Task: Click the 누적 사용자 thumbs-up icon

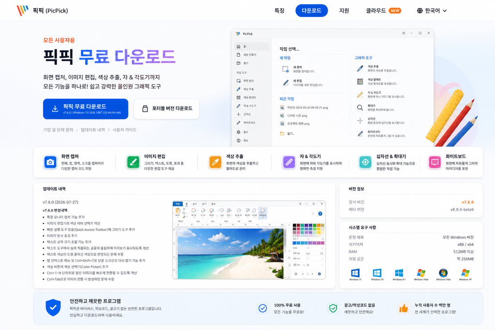Action: 404,308
